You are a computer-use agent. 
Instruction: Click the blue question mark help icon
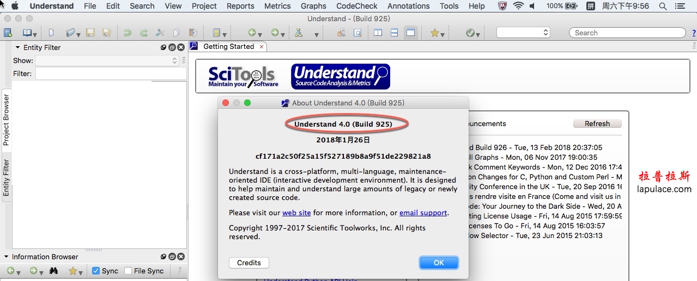695,33
